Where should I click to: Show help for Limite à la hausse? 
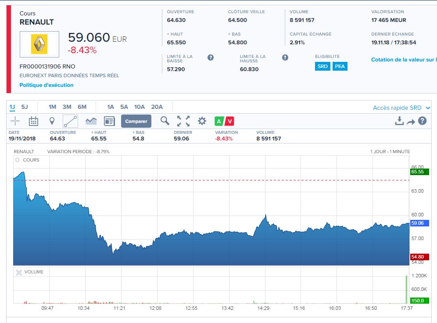[285, 57]
